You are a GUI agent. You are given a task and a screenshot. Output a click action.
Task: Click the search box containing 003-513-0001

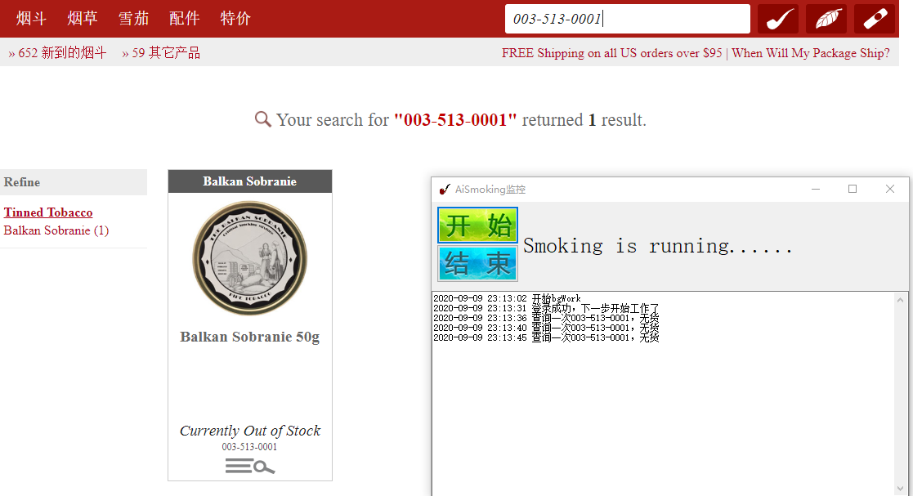click(628, 19)
